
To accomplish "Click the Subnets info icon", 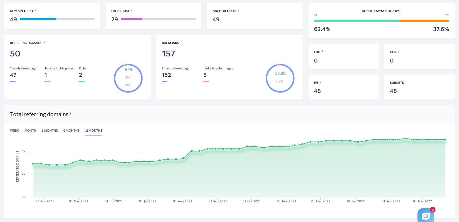I will [406, 82].
